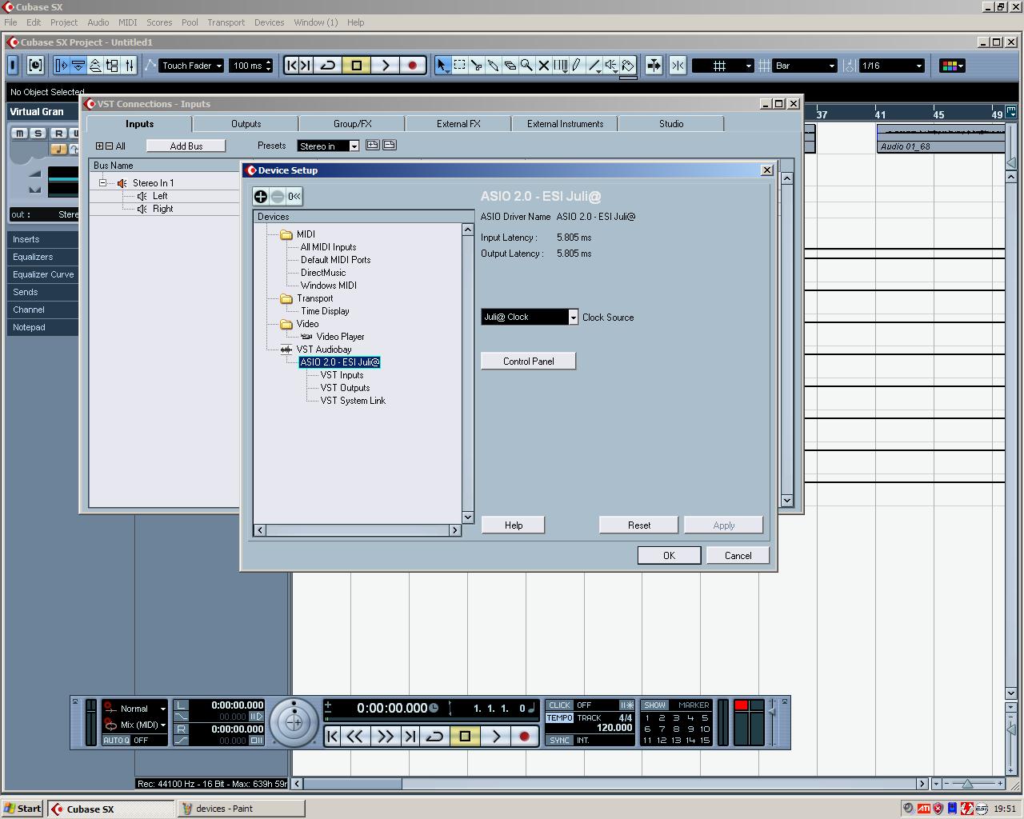Click Play in the main toolbar
Viewport: 1024px width, 819px height.
[x=385, y=66]
